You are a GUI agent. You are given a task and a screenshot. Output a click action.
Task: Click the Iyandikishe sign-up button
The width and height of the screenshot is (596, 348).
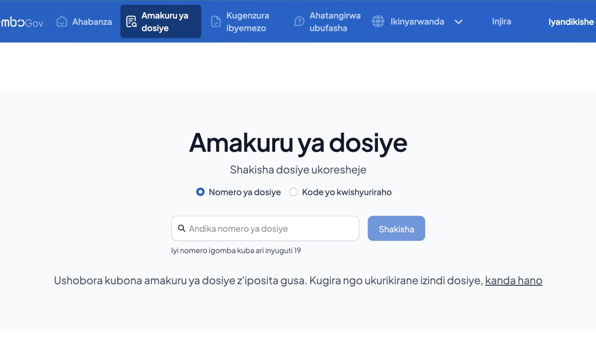(571, 22)
